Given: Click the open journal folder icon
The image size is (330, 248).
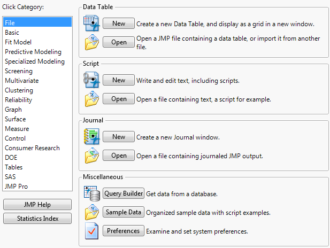Looking at the screenshot, I should pos(91,156).
